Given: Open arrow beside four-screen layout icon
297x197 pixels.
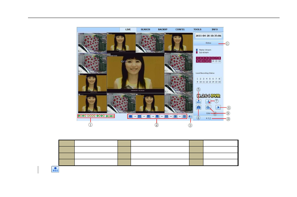Looking at the screenshot, I should click(x=144, y=116).
